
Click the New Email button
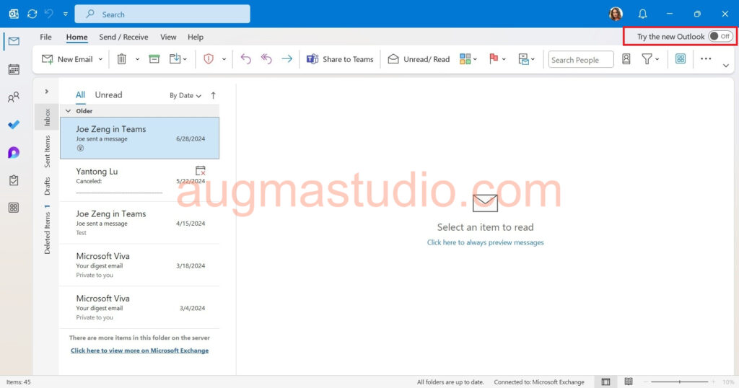(x=67, y=59)
